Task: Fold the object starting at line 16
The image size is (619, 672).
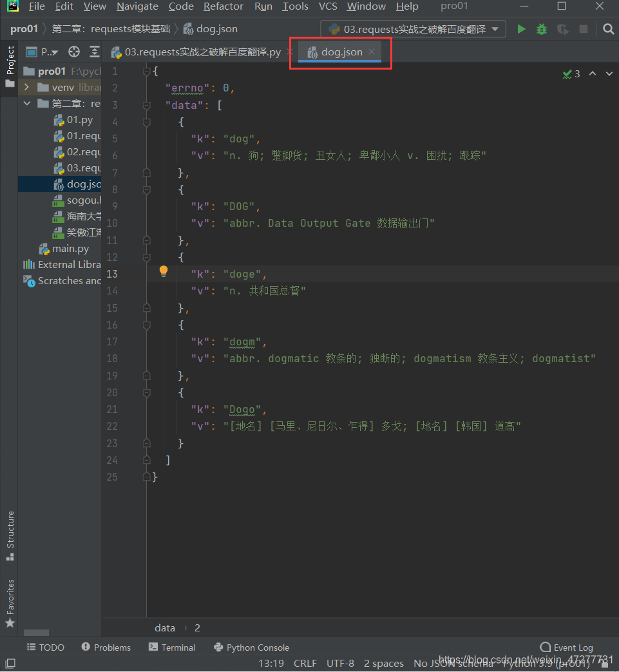Action: tap(146, 325)
